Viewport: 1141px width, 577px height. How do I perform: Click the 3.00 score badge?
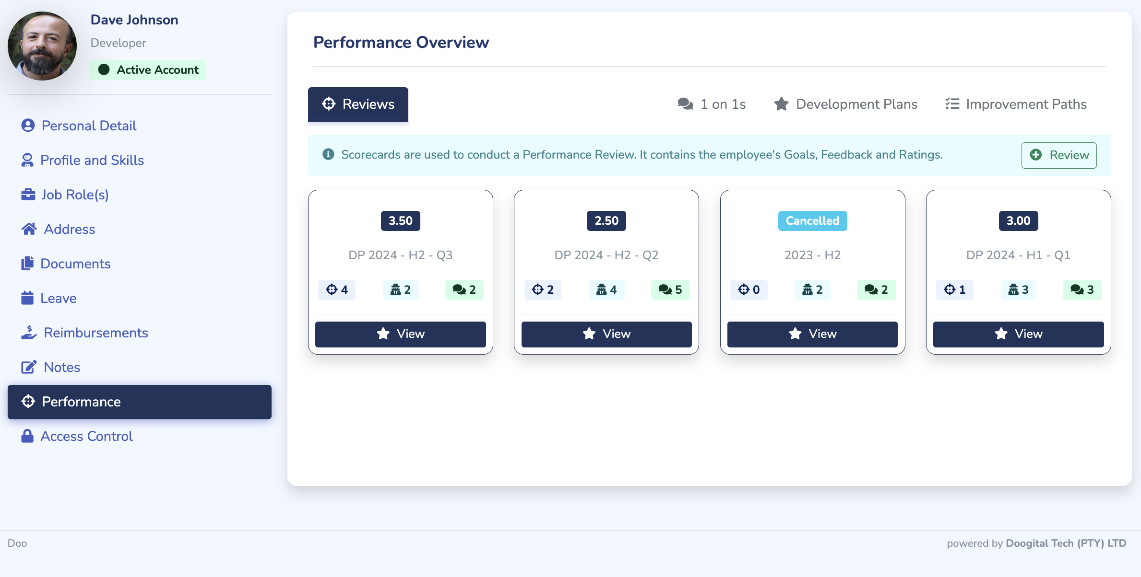click(x=1018, y=221)
